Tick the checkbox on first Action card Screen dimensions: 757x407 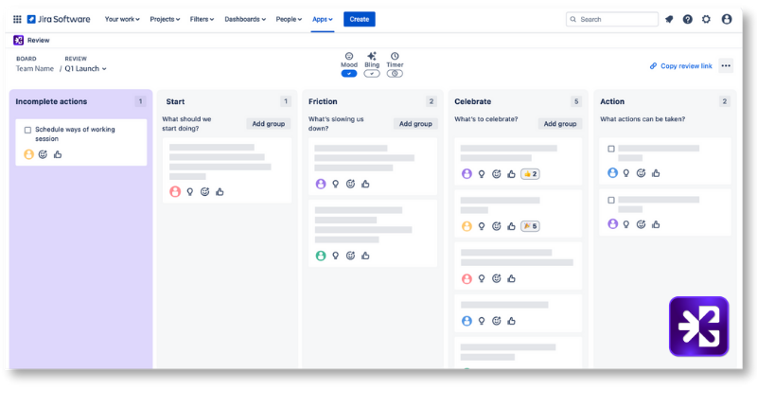click(611, 149)
